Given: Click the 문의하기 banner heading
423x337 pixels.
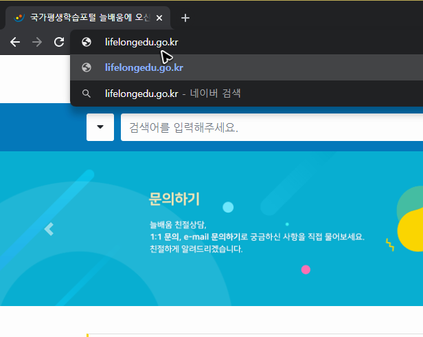Looking at the screenshot, I should pyautogui.click(x=174, y=199).
